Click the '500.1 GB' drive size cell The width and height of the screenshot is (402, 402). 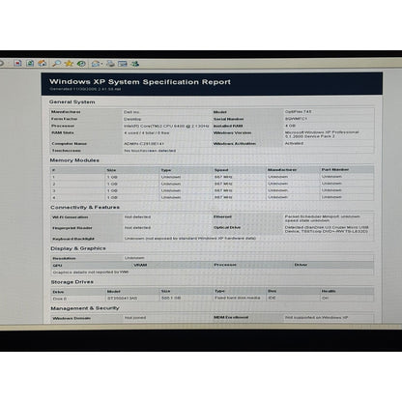click(171, 299)
